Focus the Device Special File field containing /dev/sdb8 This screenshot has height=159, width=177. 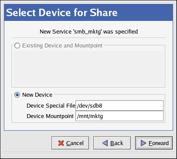point(119,105)
